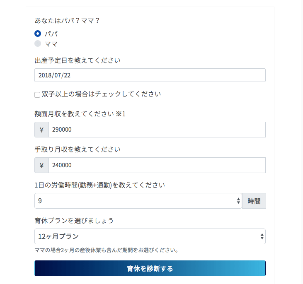Click the 育休プランを選びましょう label

point(74,220)
